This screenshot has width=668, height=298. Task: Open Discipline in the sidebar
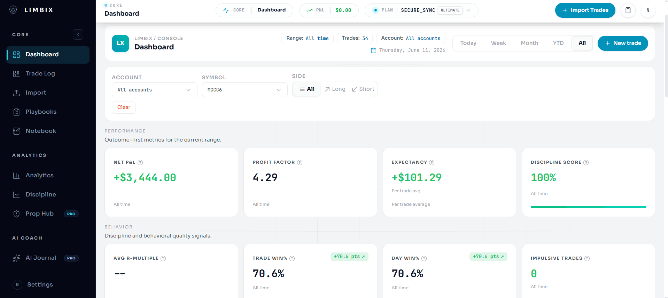pos(48,195)
